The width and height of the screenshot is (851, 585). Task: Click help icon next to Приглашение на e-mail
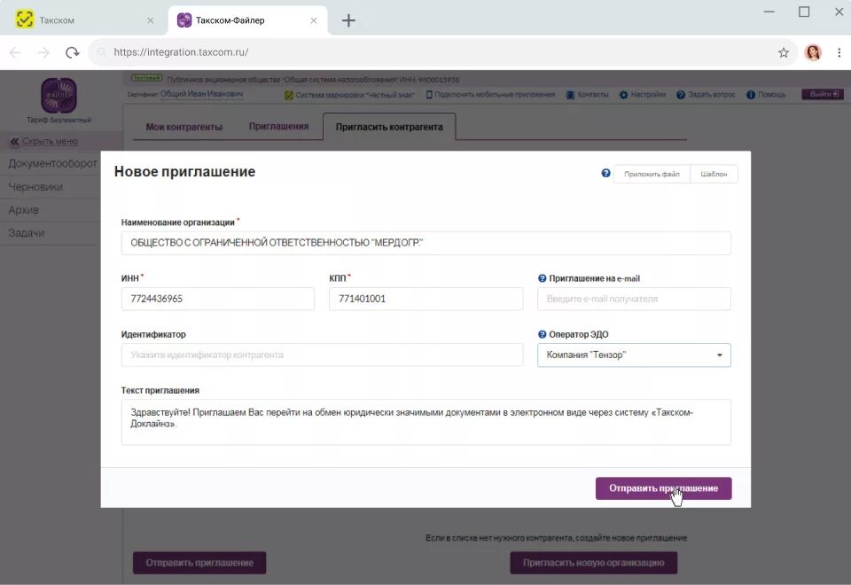(x=542, y=278)
